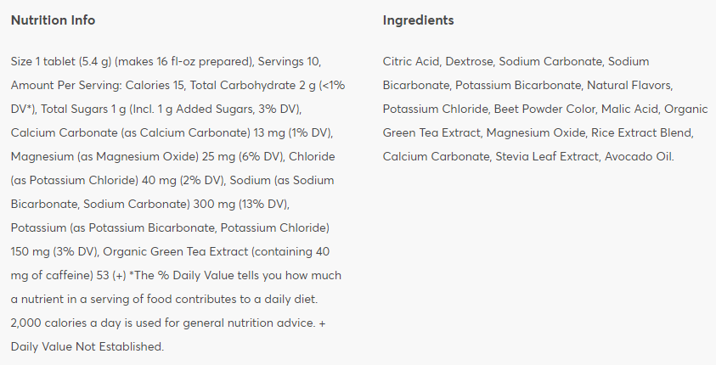Viewport: 716px width, 365px height.
Task: Click the Ingredients heading
Action: [x=418, y=20]
